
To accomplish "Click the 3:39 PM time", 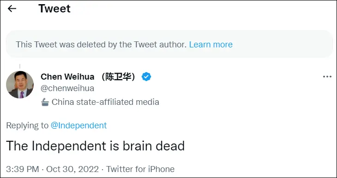I will pos(23,169).
